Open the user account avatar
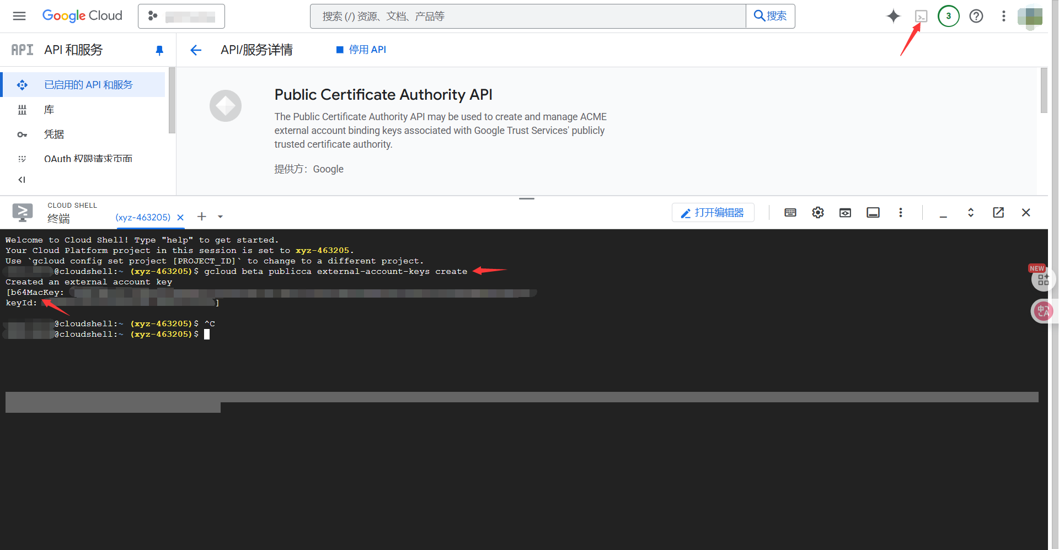 (1030, 17)
